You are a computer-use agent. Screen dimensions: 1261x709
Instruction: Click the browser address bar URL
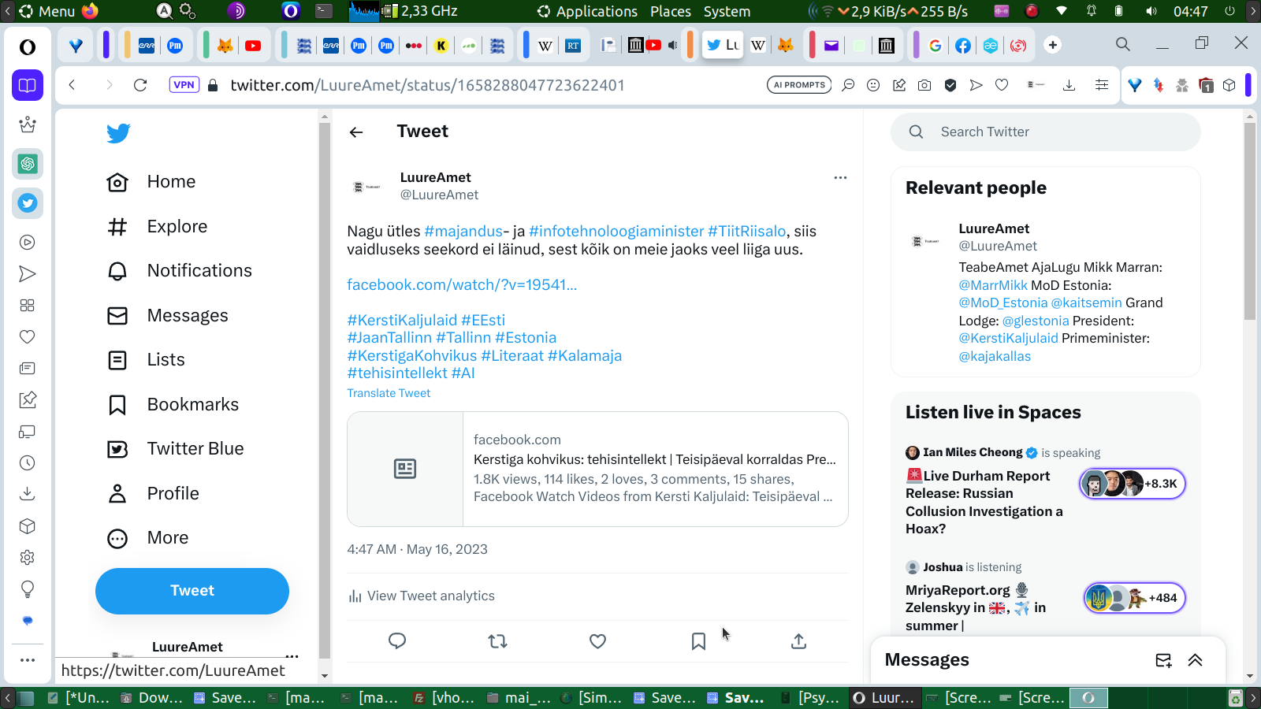coord(427,85)
